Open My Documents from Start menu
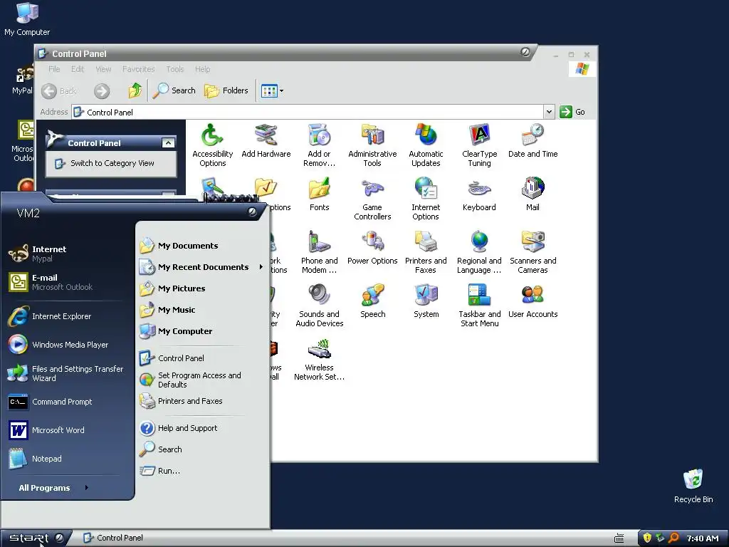The height and width of the screenshot is (547, 729). (x=202, y=246)
